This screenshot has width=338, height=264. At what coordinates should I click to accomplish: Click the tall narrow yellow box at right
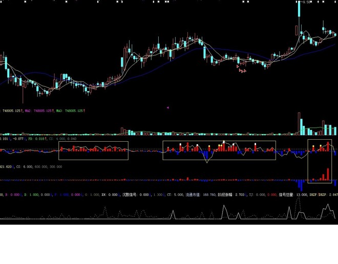pyautogui.click(x=320, y=161)
